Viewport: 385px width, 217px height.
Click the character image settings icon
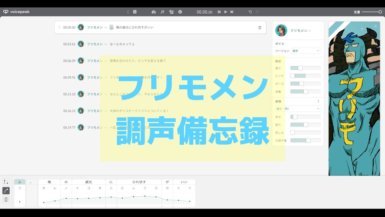tap(171, 12)
